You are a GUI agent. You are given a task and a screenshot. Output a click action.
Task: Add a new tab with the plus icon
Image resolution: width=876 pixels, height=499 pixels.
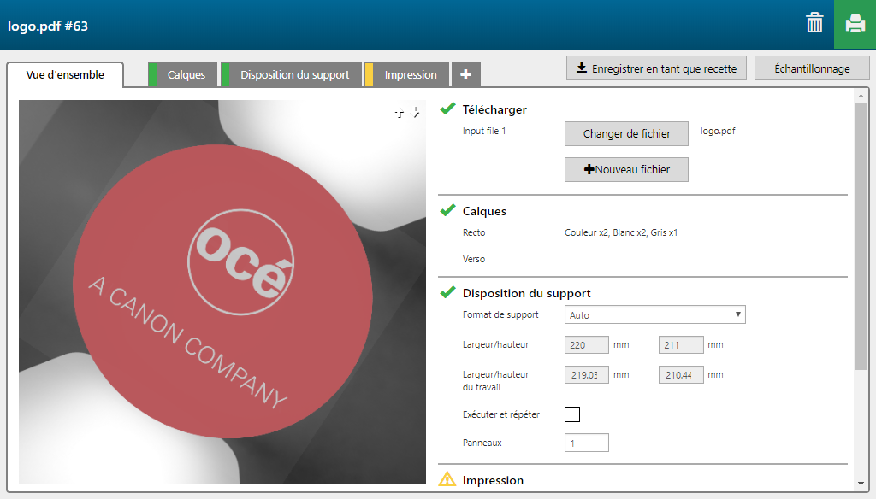click(466, 75)
